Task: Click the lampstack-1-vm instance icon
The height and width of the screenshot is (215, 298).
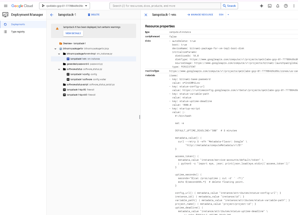Action: [x=68, y=59]
